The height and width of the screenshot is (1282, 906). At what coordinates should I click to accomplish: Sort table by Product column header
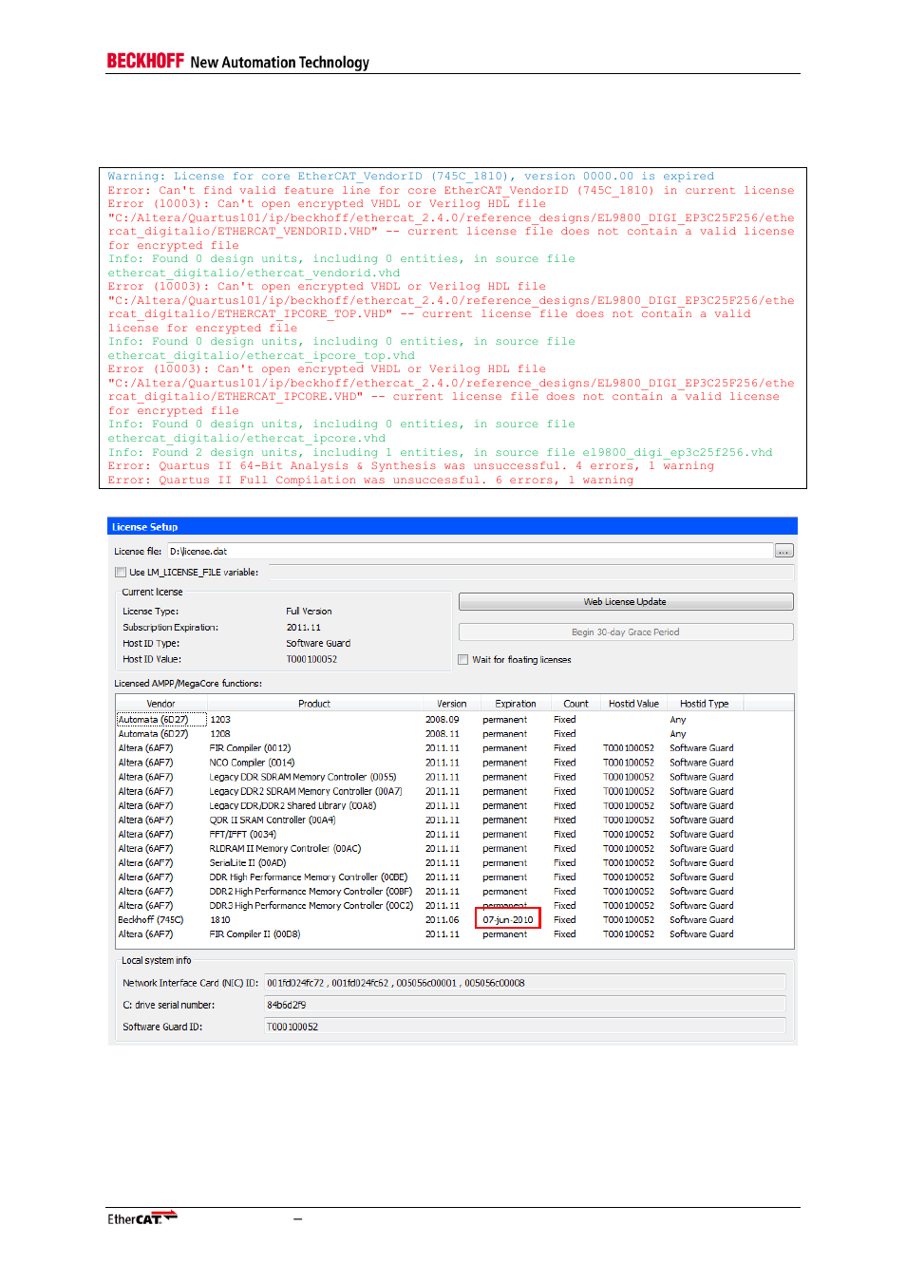314,704
